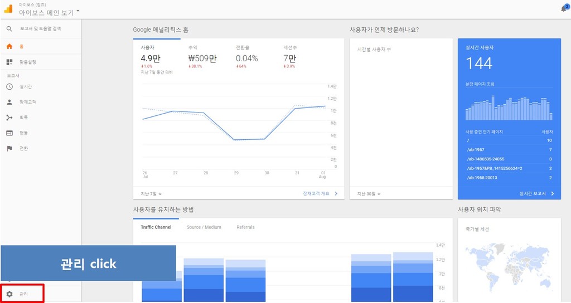Click the 7만 sessions value
Screen dimensions: 571x303
(x=290, y=58)
